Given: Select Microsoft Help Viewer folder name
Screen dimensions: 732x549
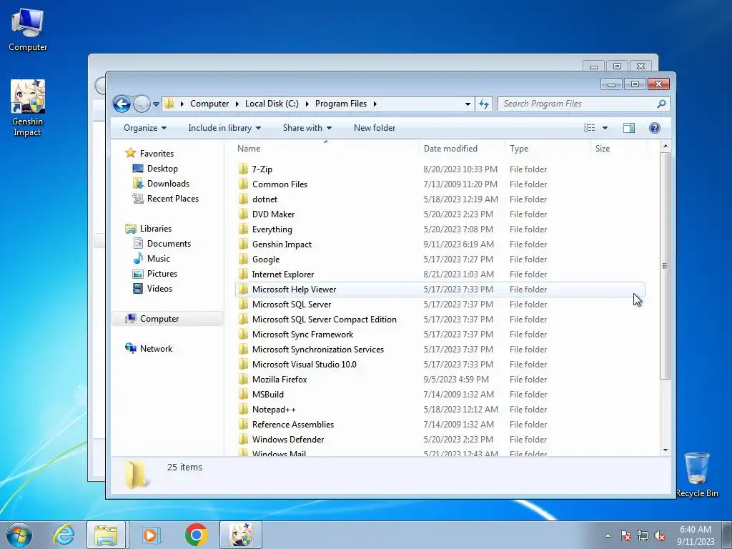Looking at the screenshot, I should (x=294, y=289).
